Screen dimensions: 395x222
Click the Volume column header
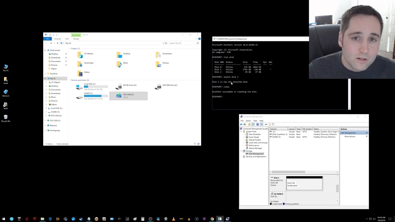[x=279, y=129]
